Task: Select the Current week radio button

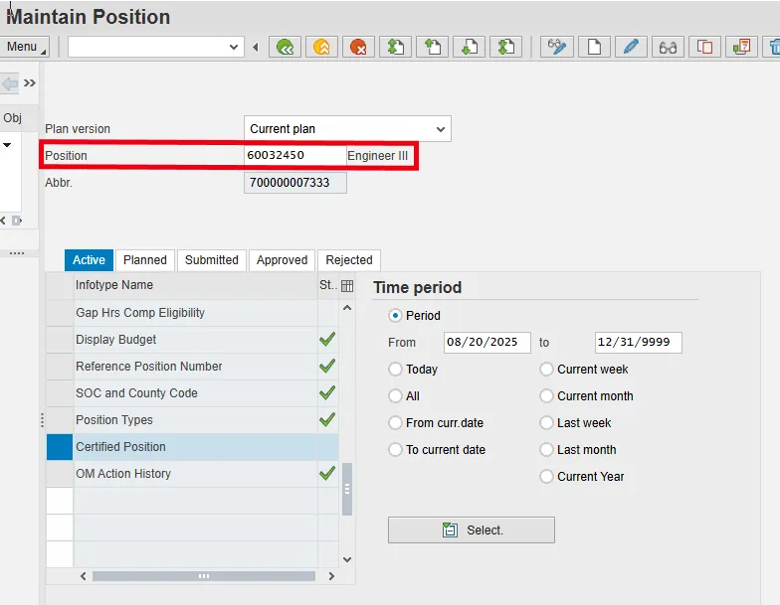Action: tap(547, 370)
